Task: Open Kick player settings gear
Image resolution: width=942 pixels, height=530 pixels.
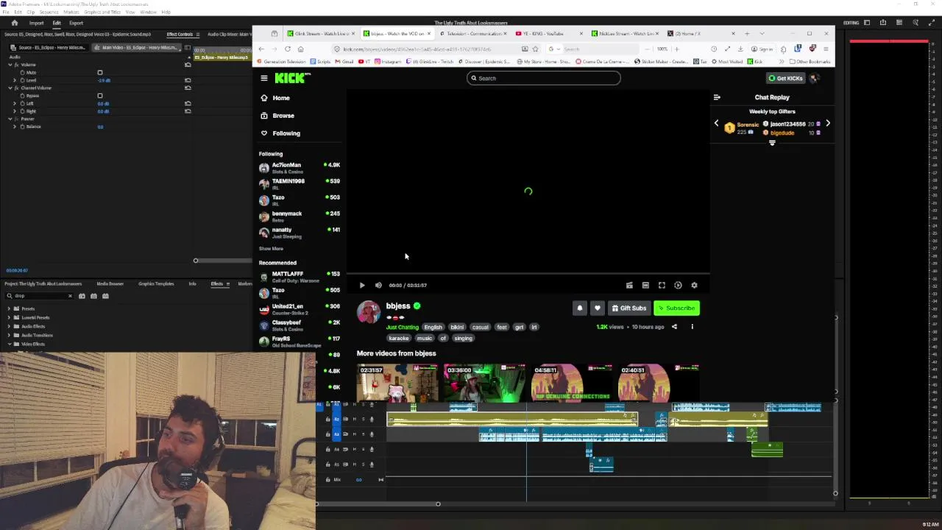Action: pos(694,286)
